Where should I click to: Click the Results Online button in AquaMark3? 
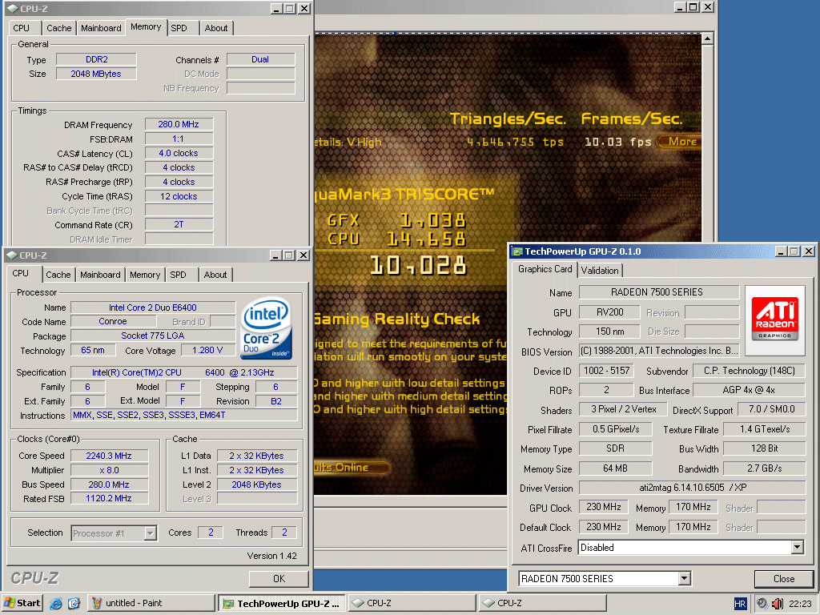[352, 467]
